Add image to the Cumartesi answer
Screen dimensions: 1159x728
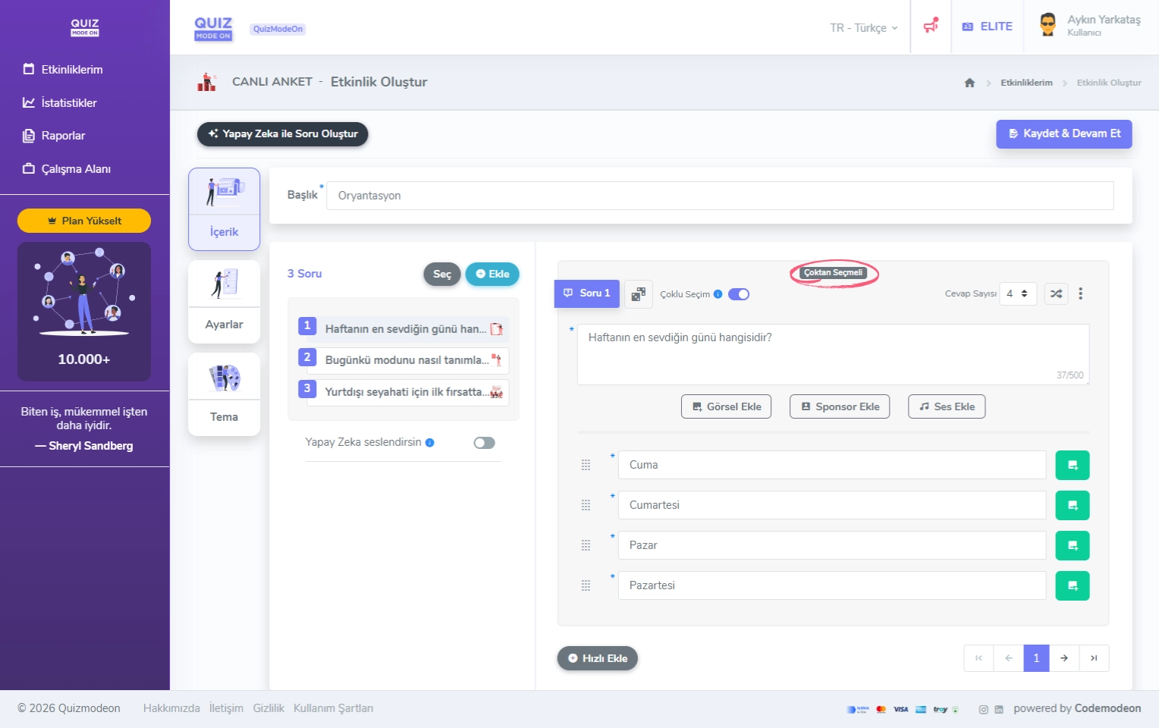tap(1073, 505)
